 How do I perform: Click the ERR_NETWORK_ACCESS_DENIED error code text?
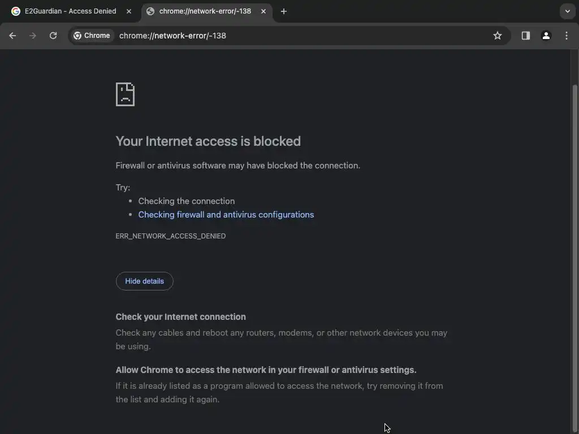click(170, 236)
